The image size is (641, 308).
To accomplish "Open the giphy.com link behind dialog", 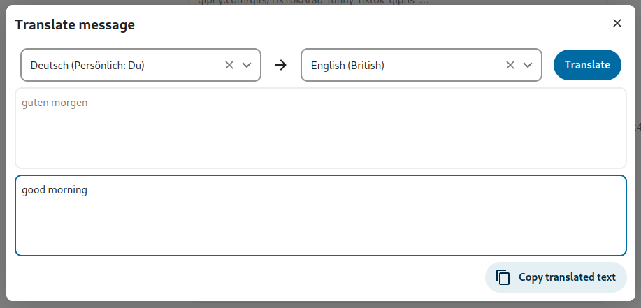I will [314, 1].
